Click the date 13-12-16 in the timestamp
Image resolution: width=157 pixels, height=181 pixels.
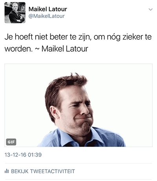pyautogui.click(x=15, y=155)
